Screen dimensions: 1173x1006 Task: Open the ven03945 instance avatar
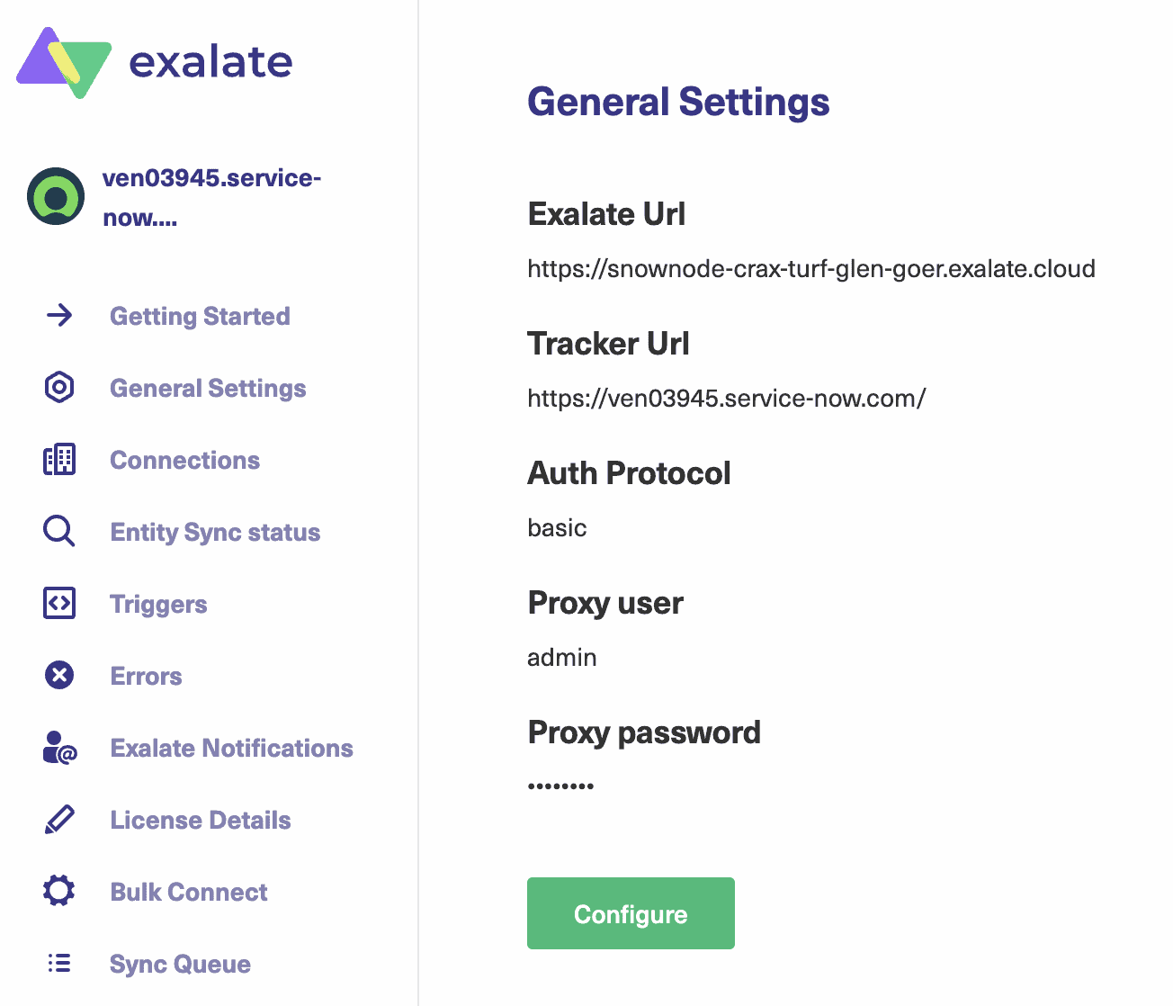click(x=56, y=196)
